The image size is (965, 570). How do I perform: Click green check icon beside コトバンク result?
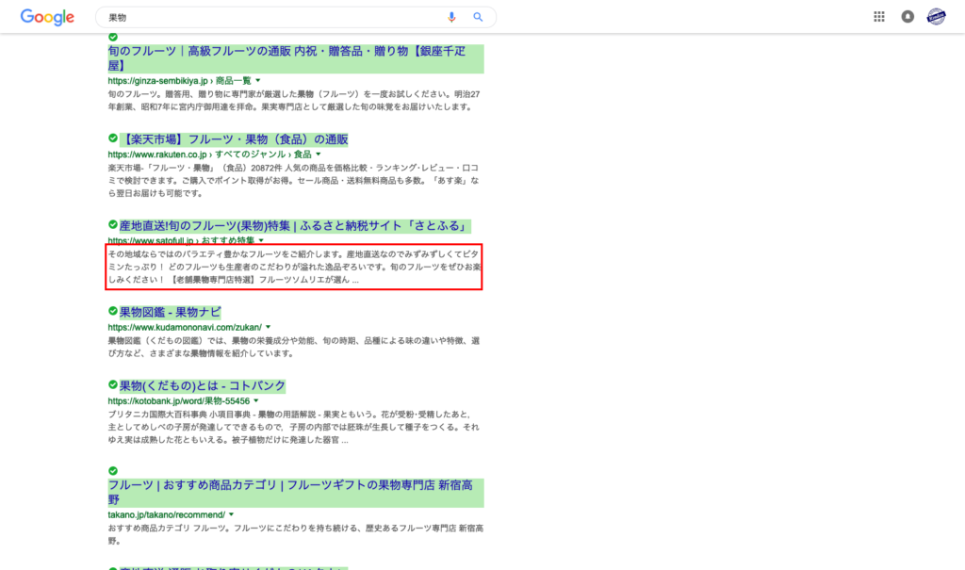[x=113, y=384]
